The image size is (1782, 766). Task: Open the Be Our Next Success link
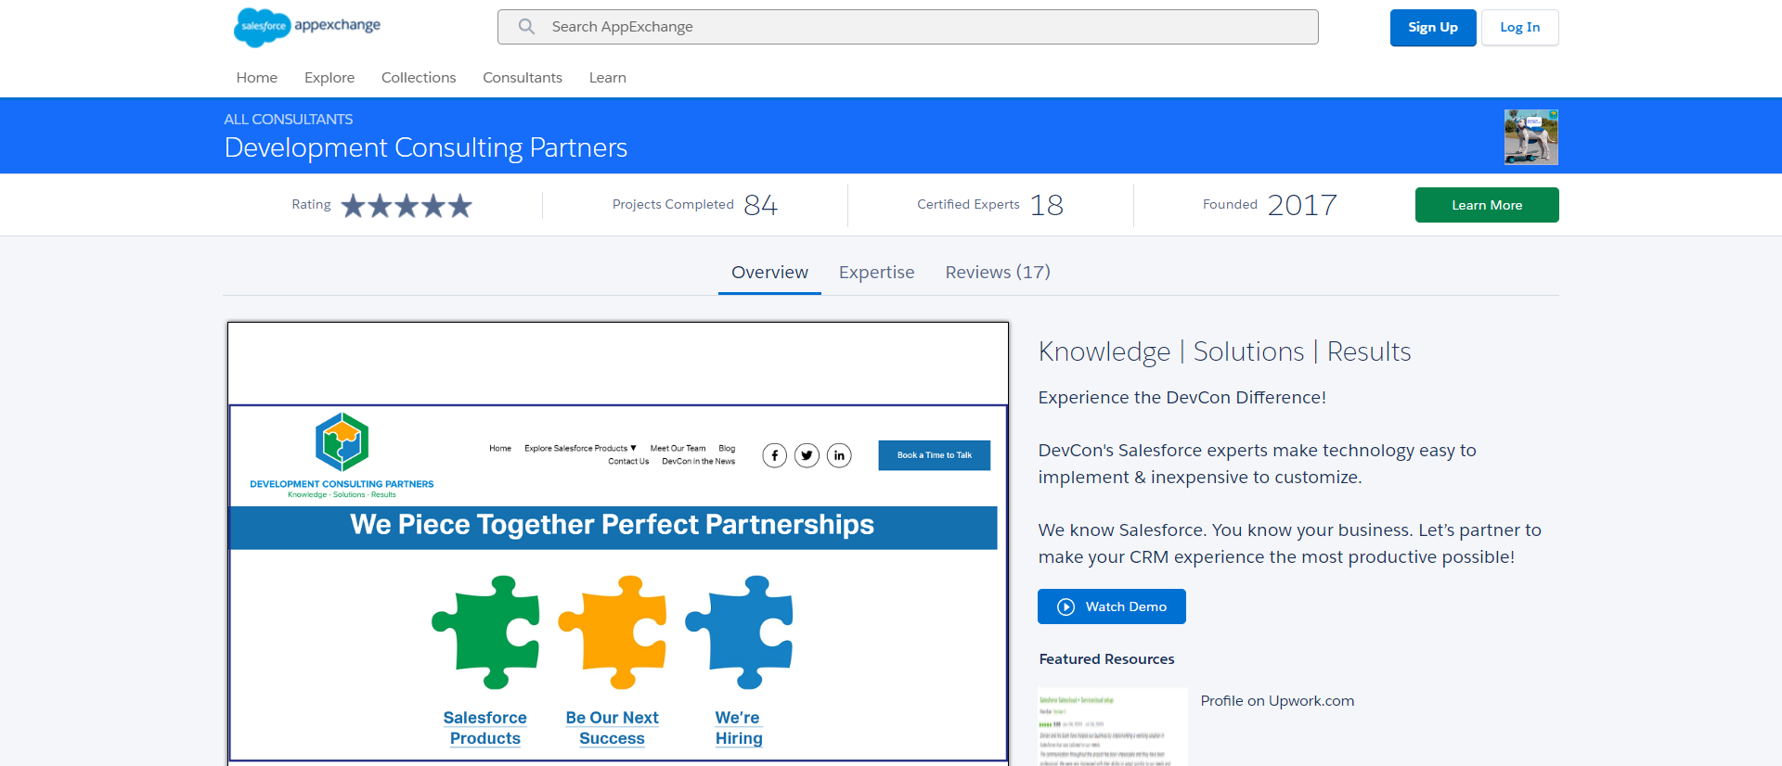coord(613,728)
